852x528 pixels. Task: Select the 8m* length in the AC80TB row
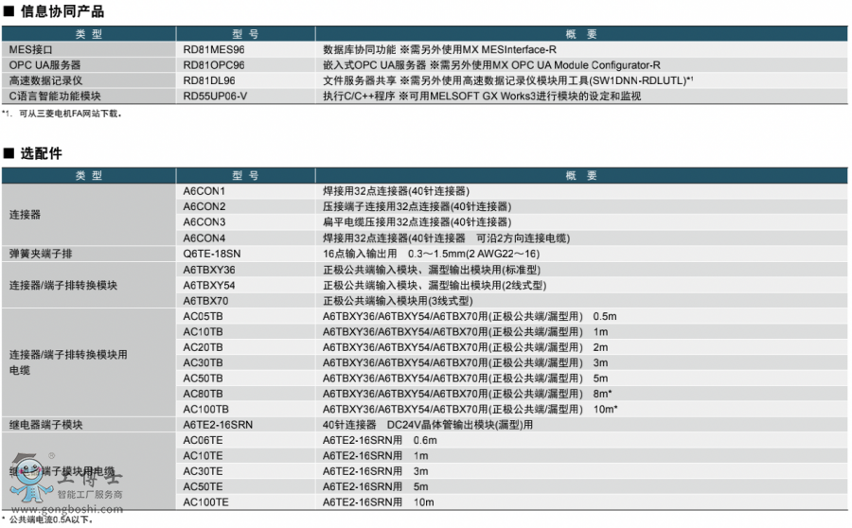[602, 394]
